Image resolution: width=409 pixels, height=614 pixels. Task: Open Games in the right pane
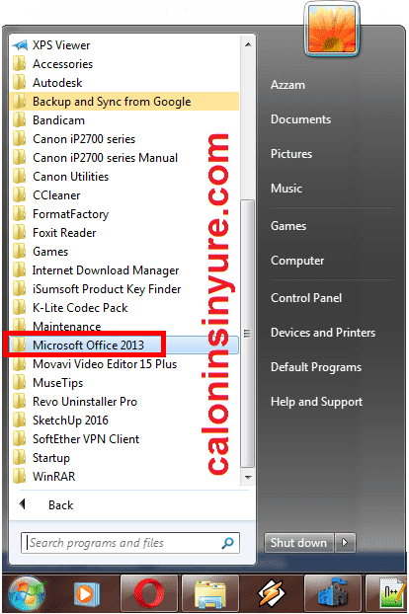click(288, 226)
